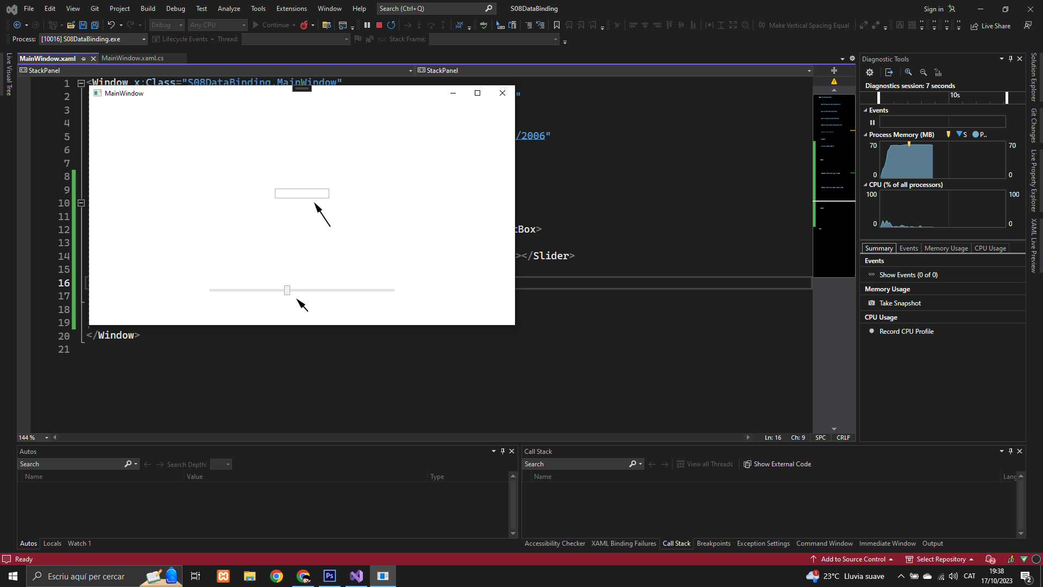
Task: Open Diagnostic Tools settings gear
Action: click(870, 72)
